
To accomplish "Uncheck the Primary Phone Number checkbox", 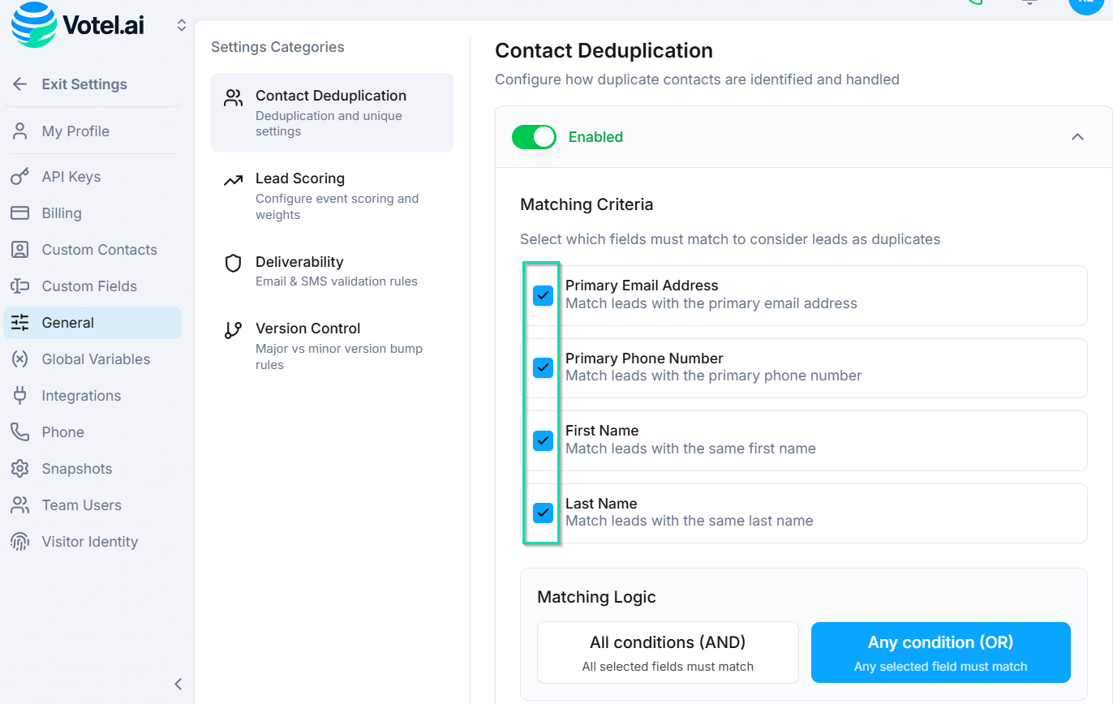I will coord(543,367).
